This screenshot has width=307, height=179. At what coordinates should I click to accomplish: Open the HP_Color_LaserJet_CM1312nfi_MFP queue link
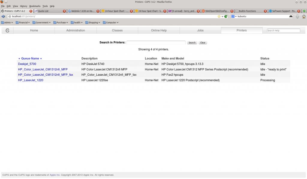(43, 69)
